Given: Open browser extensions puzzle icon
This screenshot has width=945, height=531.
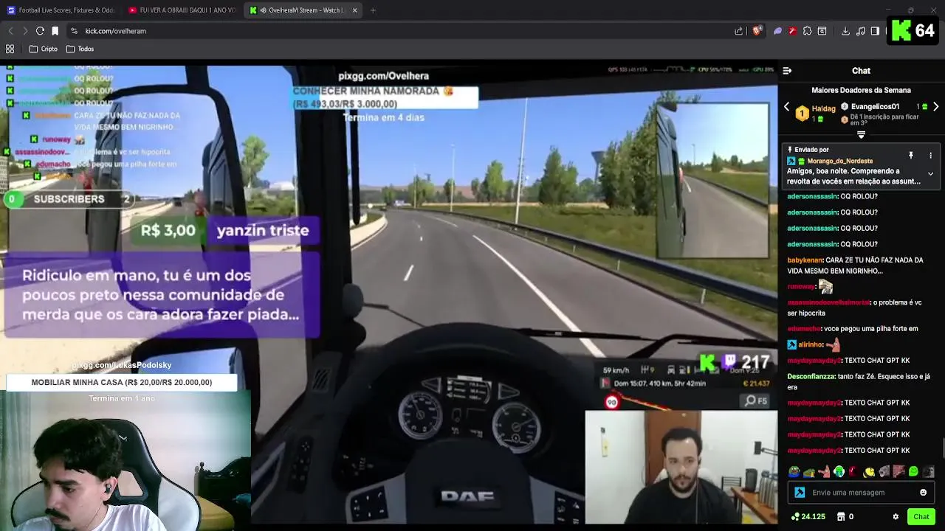Looking at the screenshot, I should pyautogui.click(x=807, y=31).
